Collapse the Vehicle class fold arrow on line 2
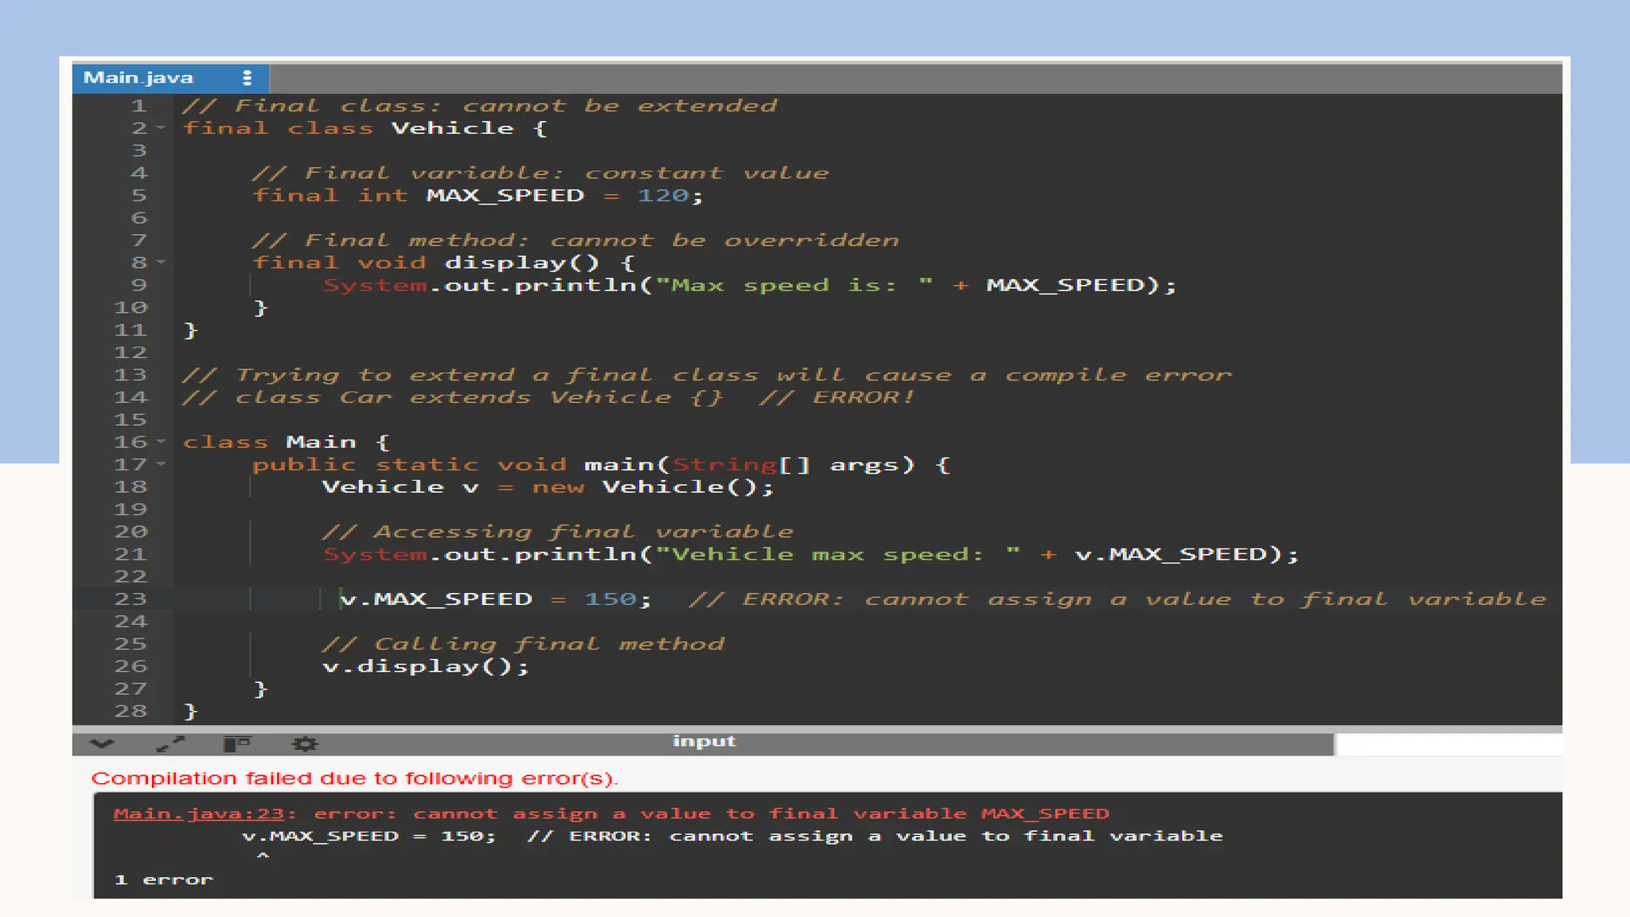Screen dimensions: 1630x917 162,128
